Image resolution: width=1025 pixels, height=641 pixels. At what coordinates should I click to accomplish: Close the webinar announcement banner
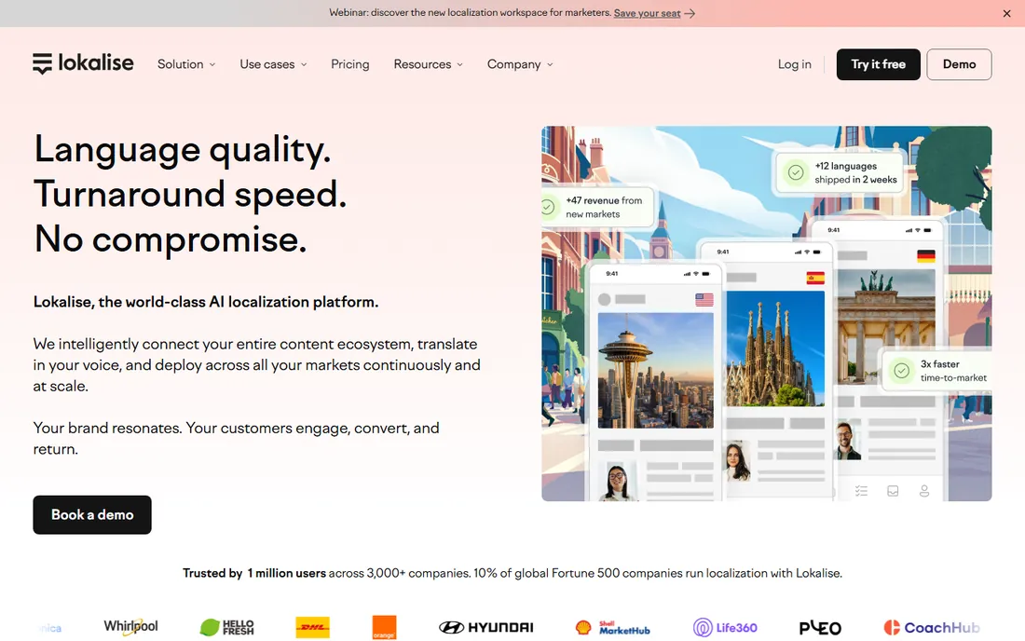(x=1006, y=13)
